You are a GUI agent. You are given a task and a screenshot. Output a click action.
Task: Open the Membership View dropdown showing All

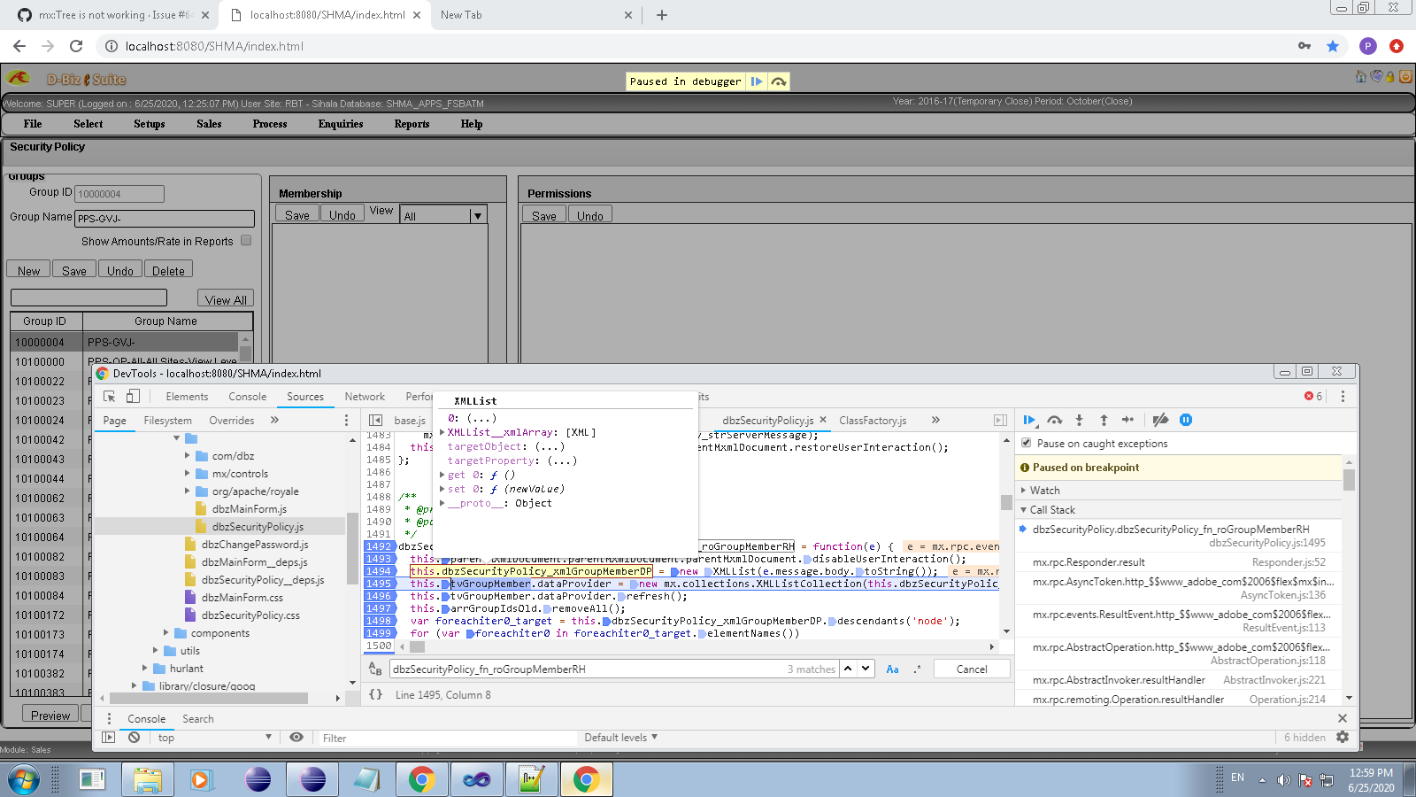477,214
